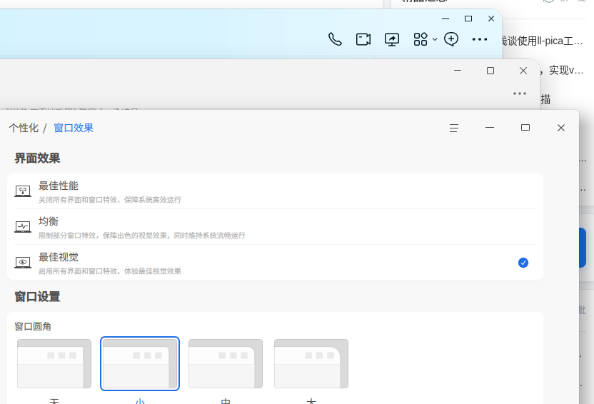Viewport: 594px width, 404px height.
Task: Click the 窗口圆角 label
Action: tap(33, 326)
